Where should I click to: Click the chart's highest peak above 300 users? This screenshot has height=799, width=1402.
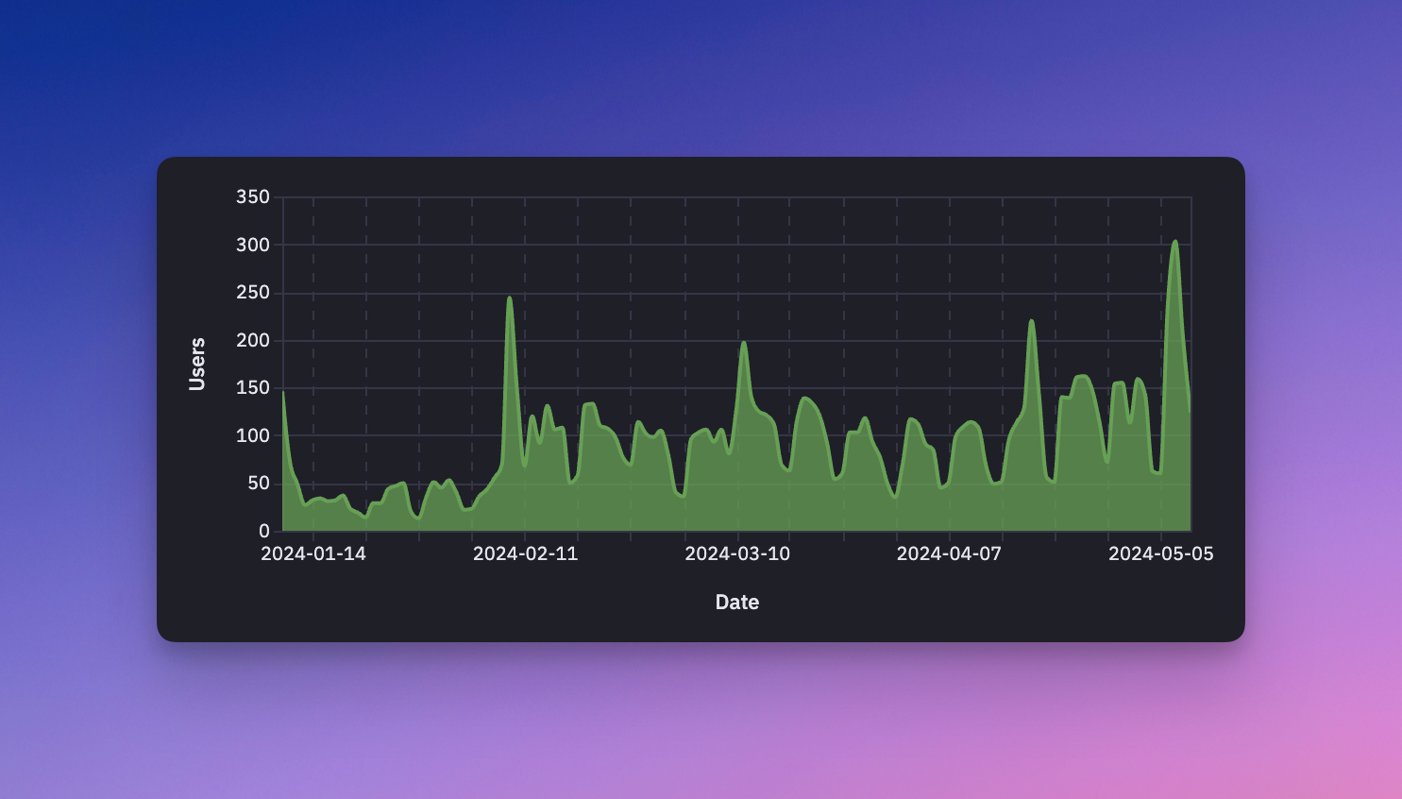pos(1174,242)
